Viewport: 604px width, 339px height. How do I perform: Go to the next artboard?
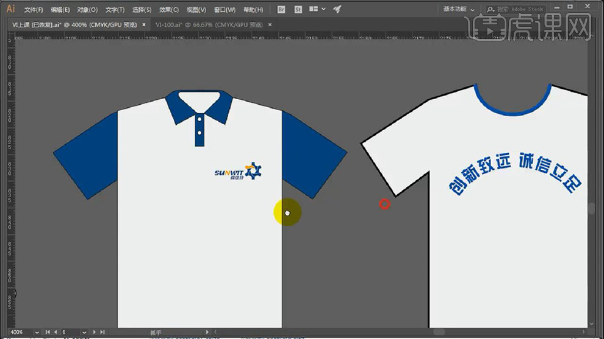pos(93,332)
